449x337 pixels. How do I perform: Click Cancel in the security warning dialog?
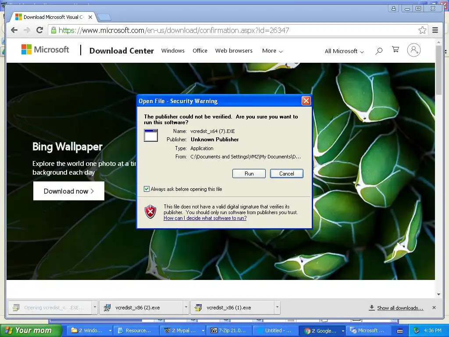(286, 174)
